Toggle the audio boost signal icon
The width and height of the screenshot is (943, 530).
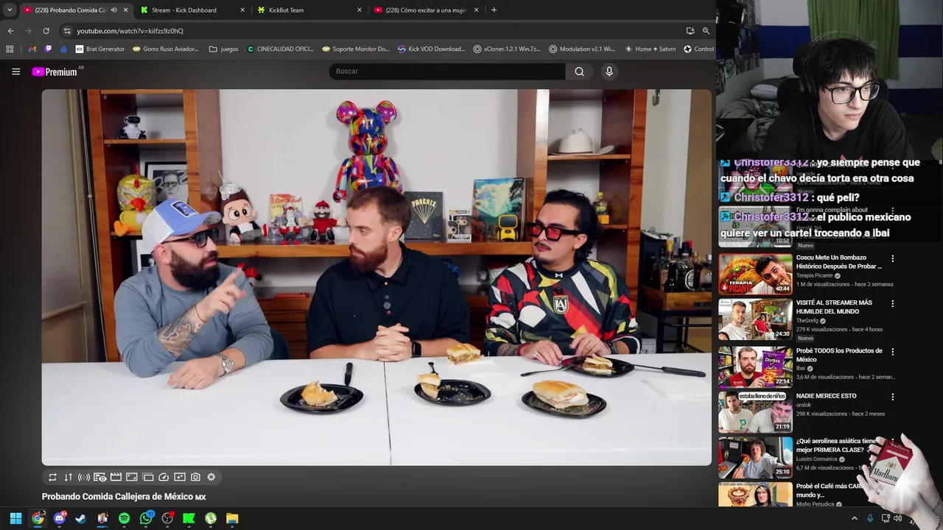[84, 477]
